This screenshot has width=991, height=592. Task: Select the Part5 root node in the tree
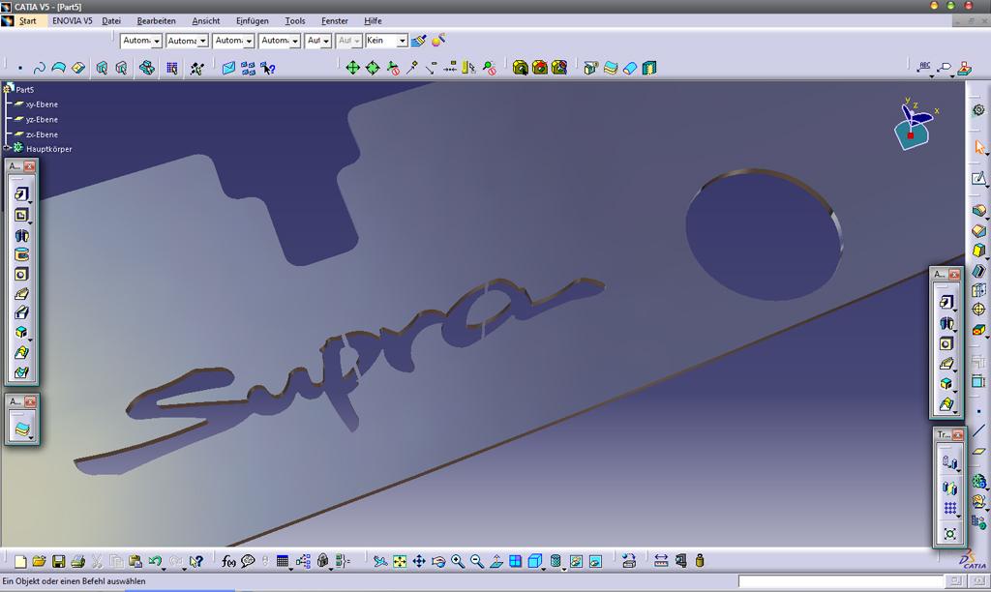pyautogui.click(x=24, y=90)
